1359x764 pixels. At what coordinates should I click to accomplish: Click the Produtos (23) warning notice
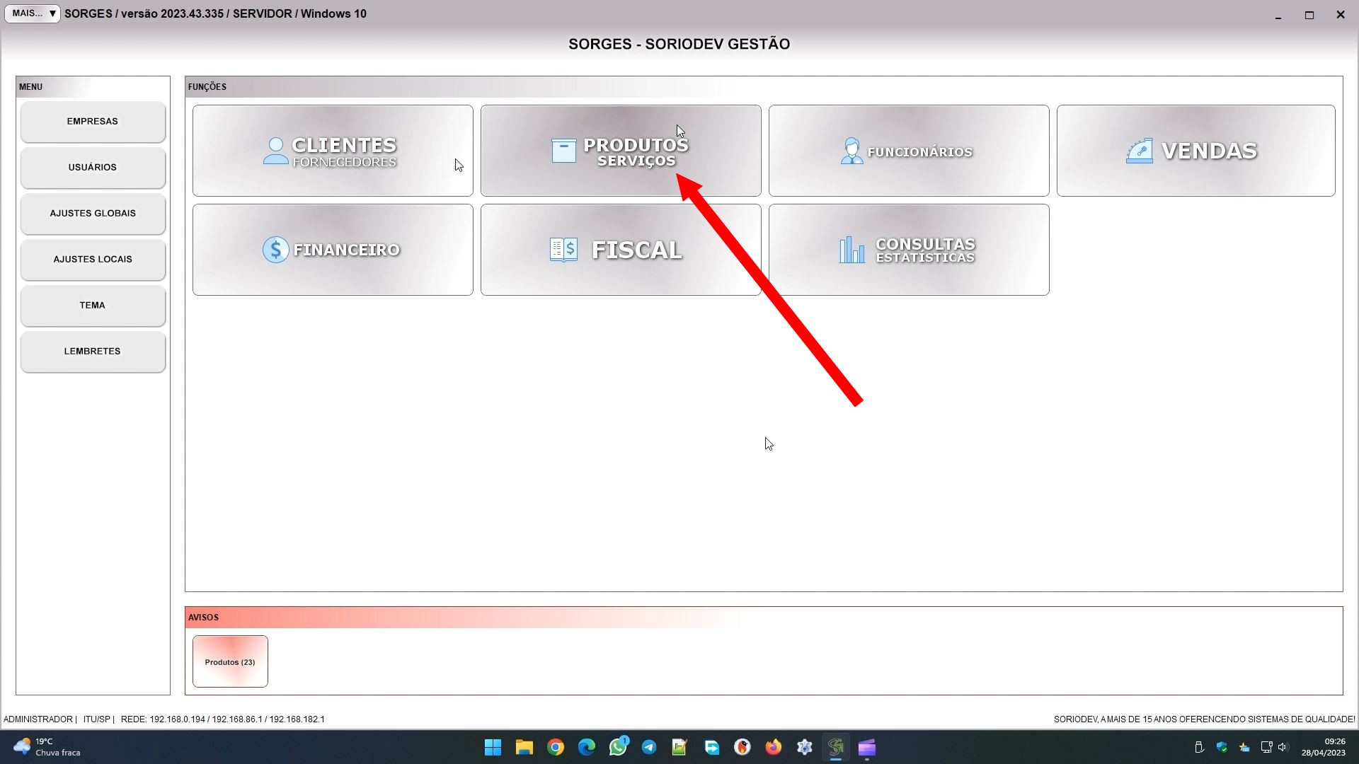[x=230, y=661]
